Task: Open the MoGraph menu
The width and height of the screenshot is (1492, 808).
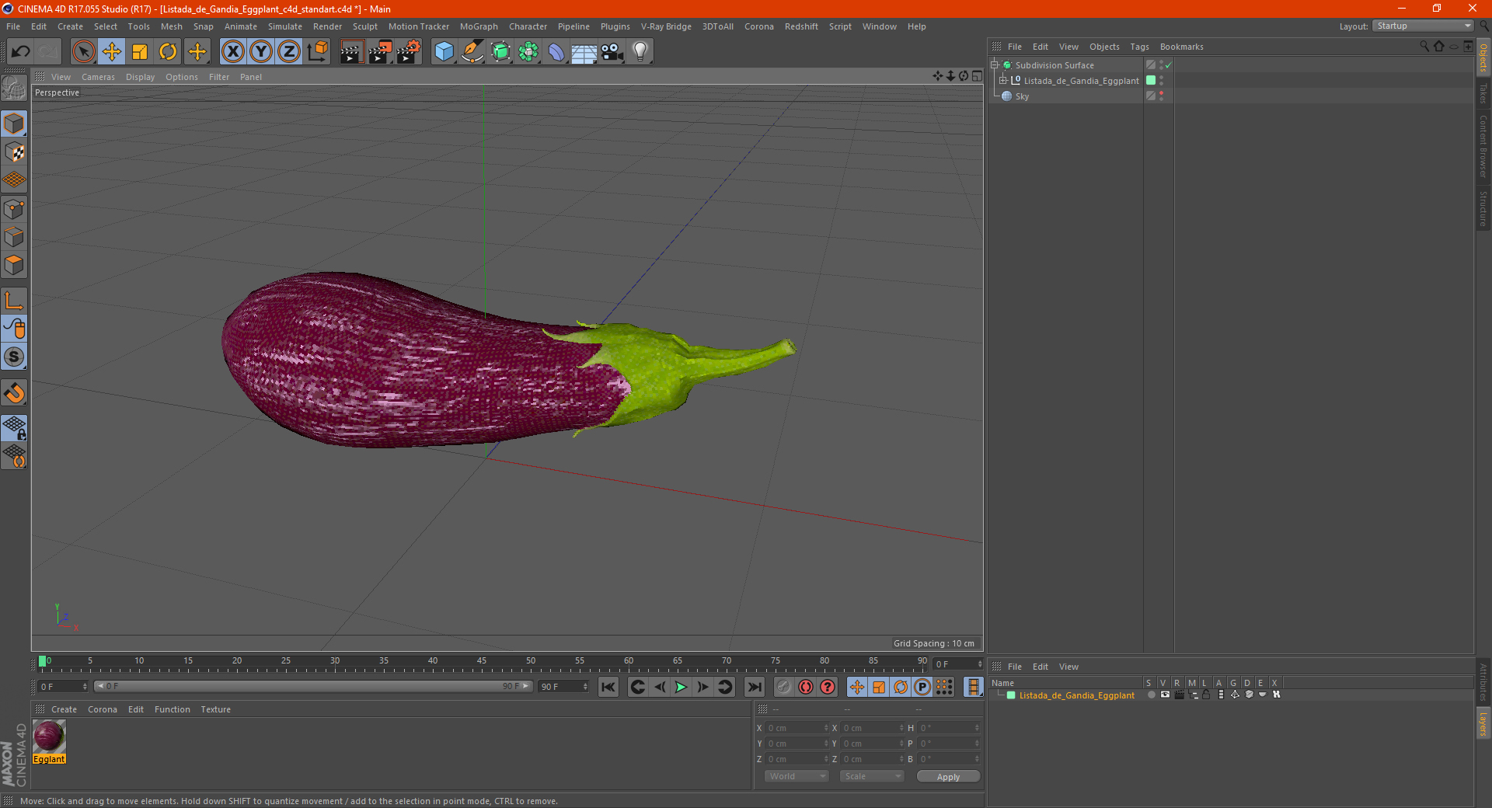Action: click(479, 26)
